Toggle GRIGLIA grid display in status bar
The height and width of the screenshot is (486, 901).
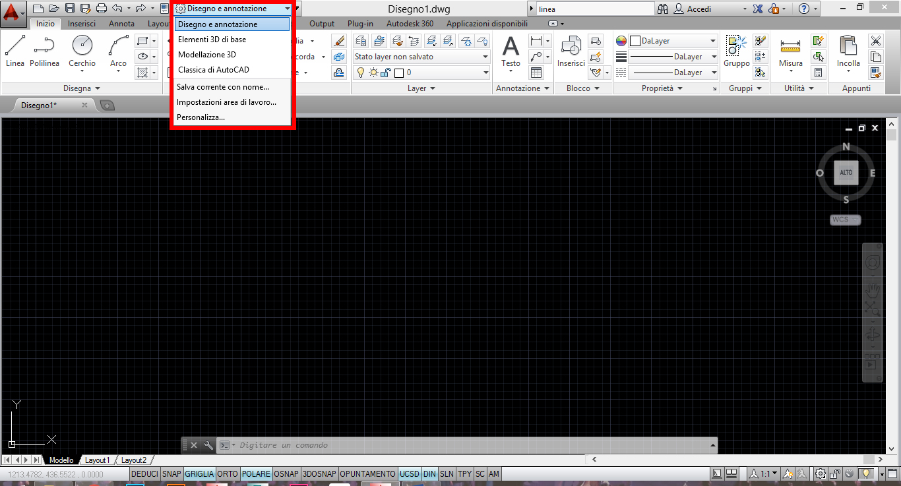click(199, 474)
